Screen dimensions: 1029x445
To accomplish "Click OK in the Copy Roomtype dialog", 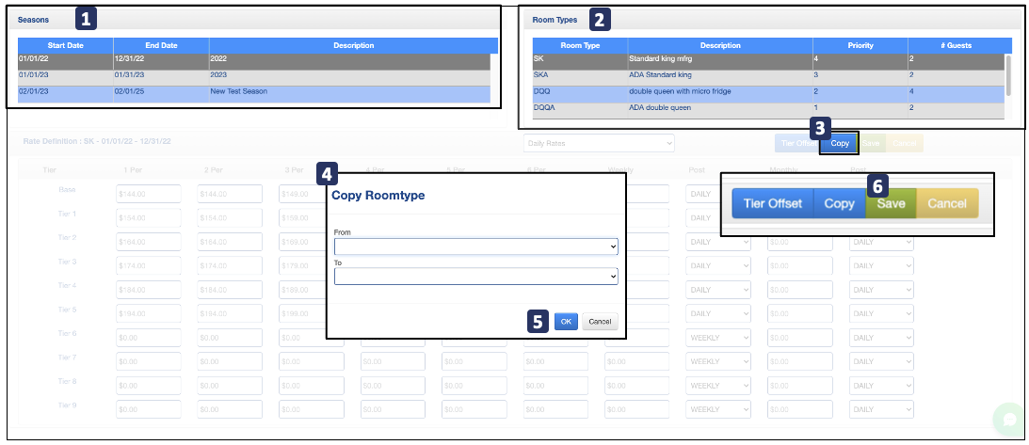I will (566, 322).
